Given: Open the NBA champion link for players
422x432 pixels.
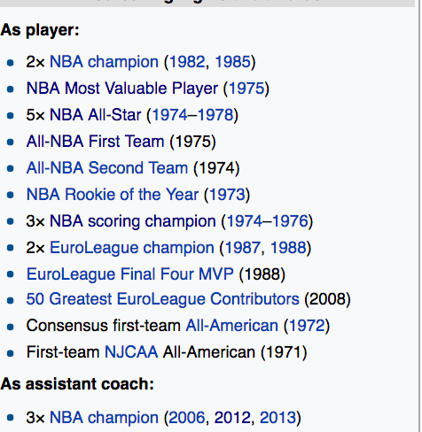Looking at the screenshot, I should tap(104, 62).
